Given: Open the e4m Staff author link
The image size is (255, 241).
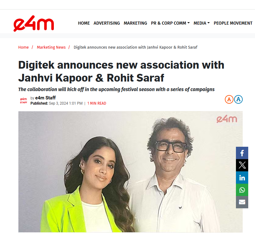Looking at the screenshot, I should 46,98.
